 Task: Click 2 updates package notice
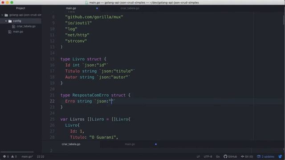pos(266,156)
